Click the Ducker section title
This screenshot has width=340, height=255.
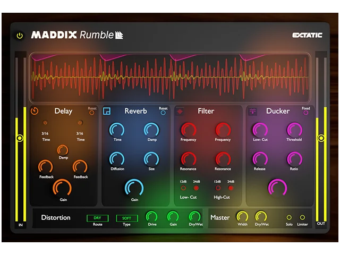click(278, 111)
